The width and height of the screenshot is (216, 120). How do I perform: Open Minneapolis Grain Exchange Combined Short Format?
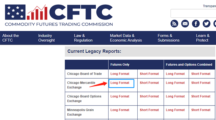click(x=201, y=110)
